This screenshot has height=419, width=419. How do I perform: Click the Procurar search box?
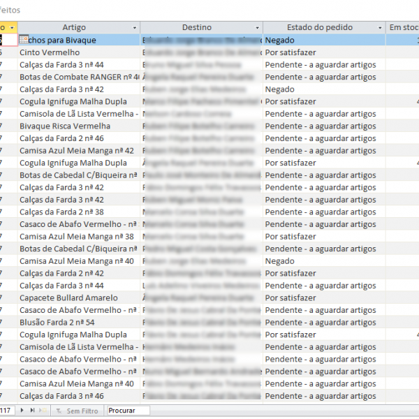point(129,411)
